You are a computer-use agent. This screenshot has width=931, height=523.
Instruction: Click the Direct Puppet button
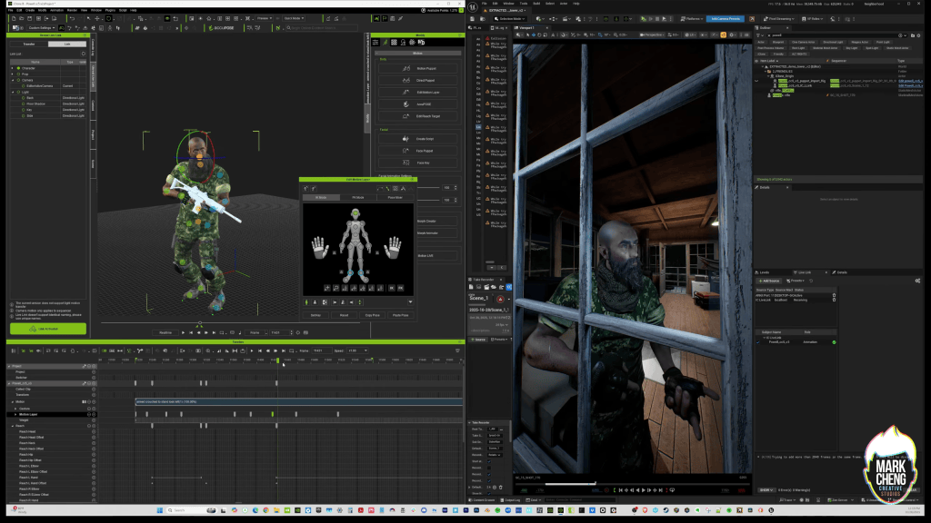(418, 80)
